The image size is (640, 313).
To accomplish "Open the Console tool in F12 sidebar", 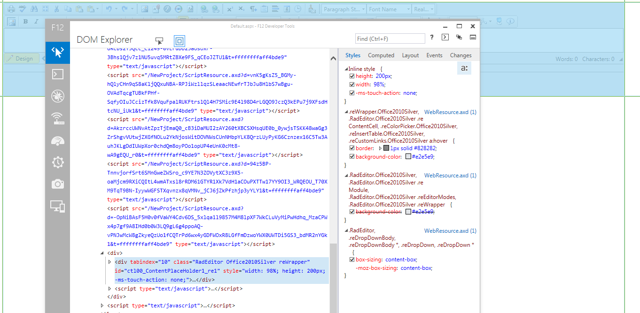I will (58, 74).
